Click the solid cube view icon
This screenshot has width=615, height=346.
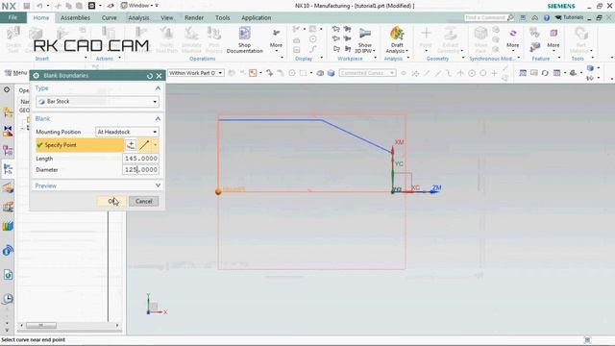(331, 73)
